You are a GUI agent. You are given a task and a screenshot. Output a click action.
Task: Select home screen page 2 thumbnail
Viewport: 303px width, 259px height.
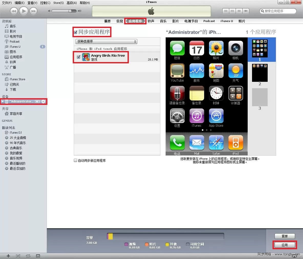click(x=260, y=73)
